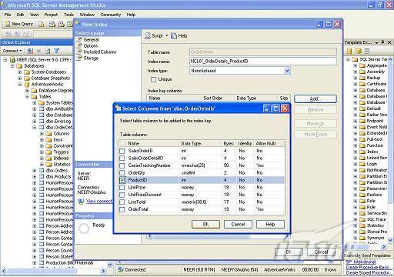394x277 pixels.
Task: Click the New Query toolbar icon
Action: point(8,24)
